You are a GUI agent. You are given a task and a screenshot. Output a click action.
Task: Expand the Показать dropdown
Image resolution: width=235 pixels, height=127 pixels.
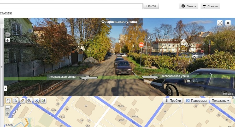pyautogui.click(x=220, y=101)
